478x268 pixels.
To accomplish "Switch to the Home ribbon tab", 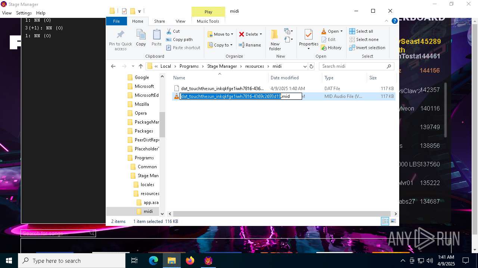I will [138, 21].
